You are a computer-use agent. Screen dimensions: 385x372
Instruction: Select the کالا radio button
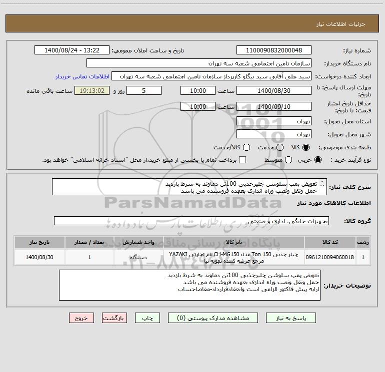pos(306,147)
